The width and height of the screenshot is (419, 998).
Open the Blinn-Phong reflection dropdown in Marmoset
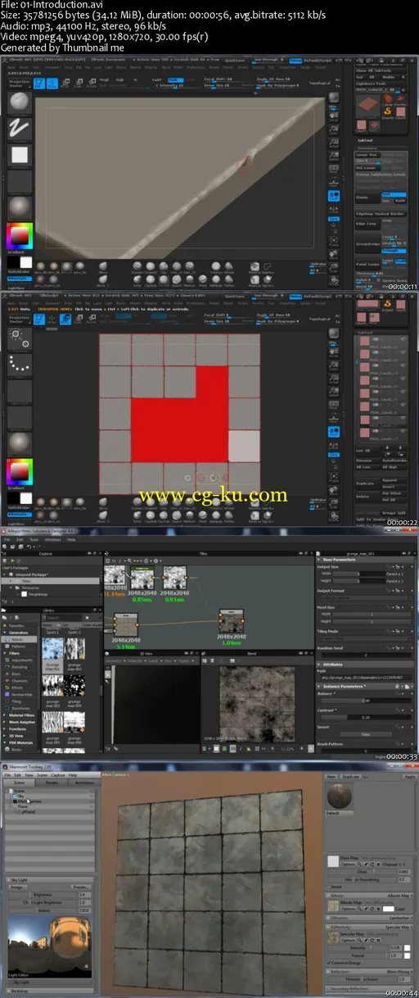[x=401, y=972]
